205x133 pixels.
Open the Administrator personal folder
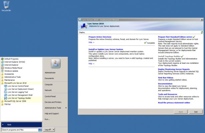tap(50, 73)
